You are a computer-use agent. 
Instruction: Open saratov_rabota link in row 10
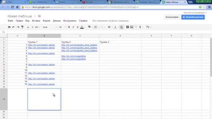click(41, 65)
